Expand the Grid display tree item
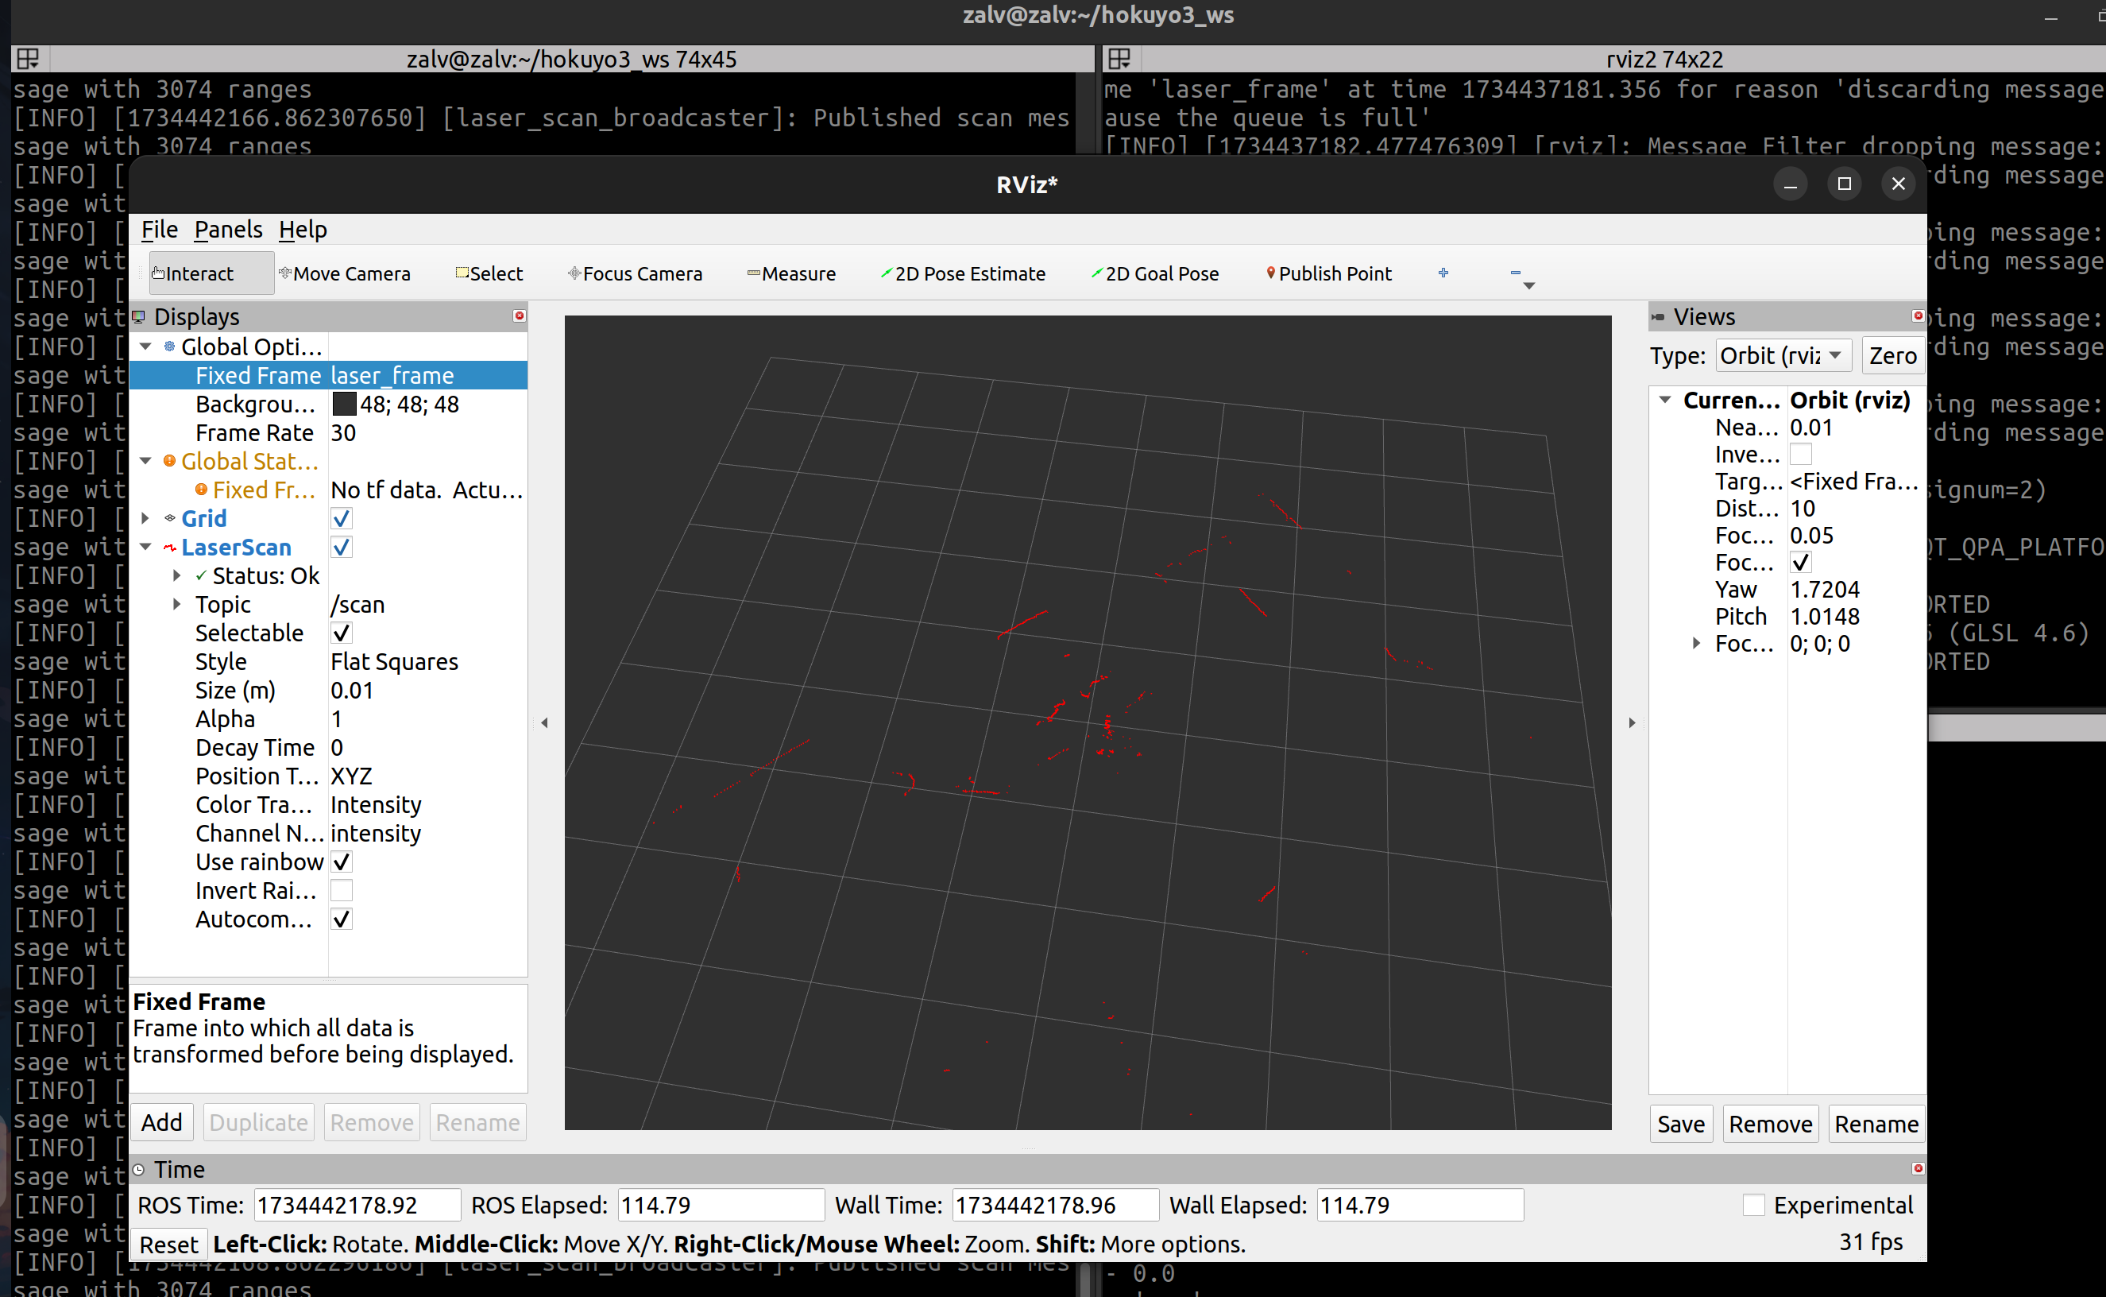Viewport: 2106px width, 1297px height. pyautogui.click(x=145, y=518)
